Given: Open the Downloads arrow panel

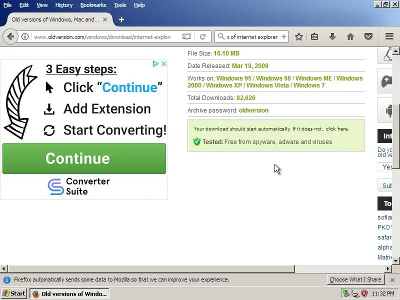Looking at the screenshot, I should point(332,36).
